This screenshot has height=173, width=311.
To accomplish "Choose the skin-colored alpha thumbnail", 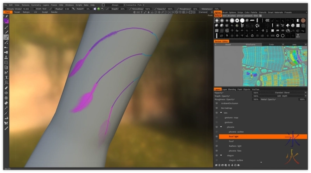I will click(303, 20).
